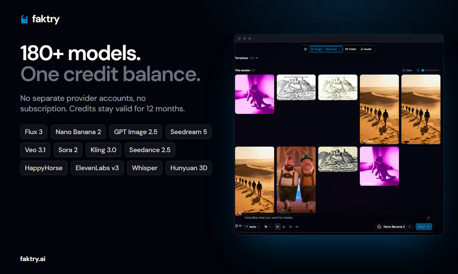
Task: Open the favorites star icon in mode bar
Action: [x=305, y=49]
